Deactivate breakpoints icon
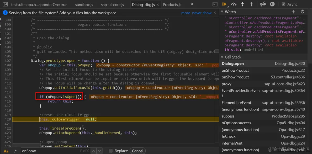The image size is (312, 154). (263, 4)
